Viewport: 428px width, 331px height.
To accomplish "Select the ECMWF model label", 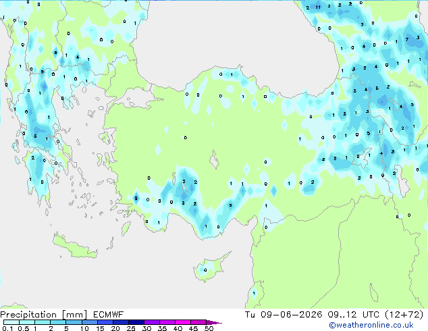I will [109, 315].
